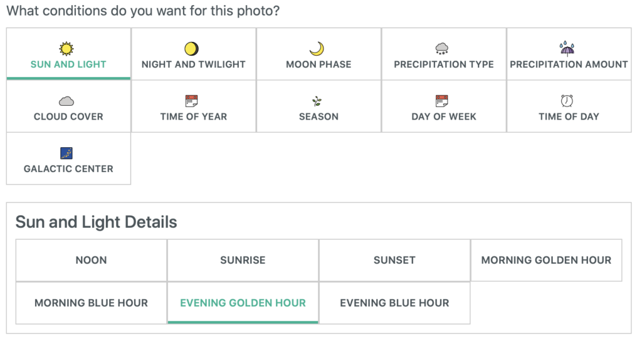Click the sprout Season icon

(317, 101)
